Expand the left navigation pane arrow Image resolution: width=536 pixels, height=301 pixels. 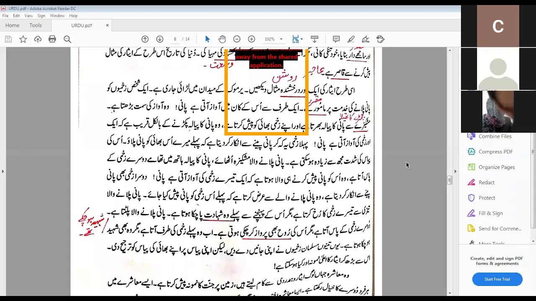click(x=3, y=171)
